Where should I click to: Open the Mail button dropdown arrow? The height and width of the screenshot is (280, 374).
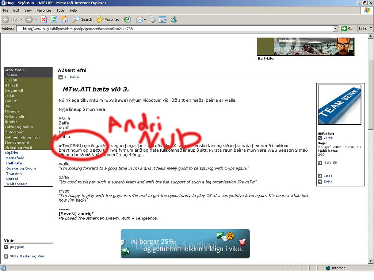click(x=145, y=20)
